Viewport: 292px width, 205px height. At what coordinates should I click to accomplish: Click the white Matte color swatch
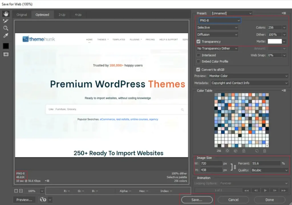[x=274, y=42]
